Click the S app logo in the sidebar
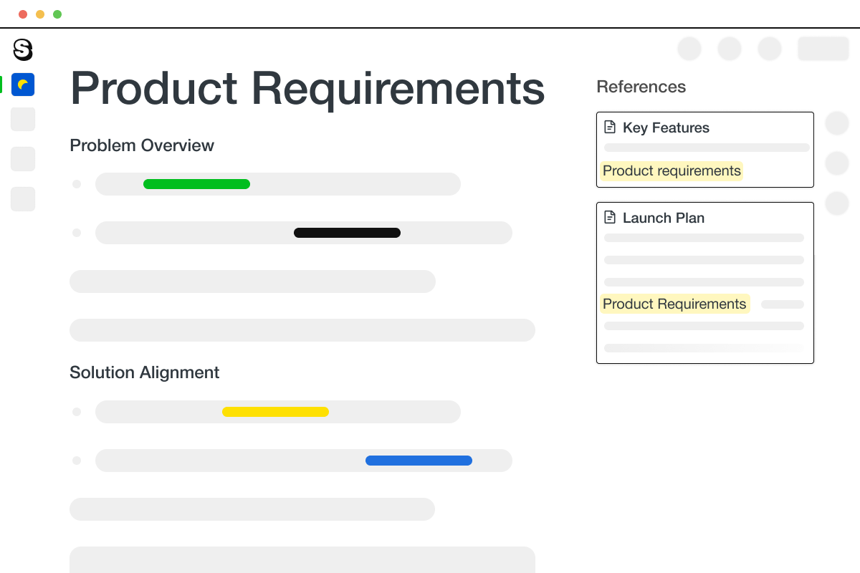 point(23,50)
